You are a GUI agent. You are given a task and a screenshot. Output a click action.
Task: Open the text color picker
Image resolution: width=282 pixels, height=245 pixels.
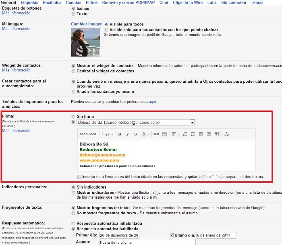pyautogui.click(x=145, y=134)
